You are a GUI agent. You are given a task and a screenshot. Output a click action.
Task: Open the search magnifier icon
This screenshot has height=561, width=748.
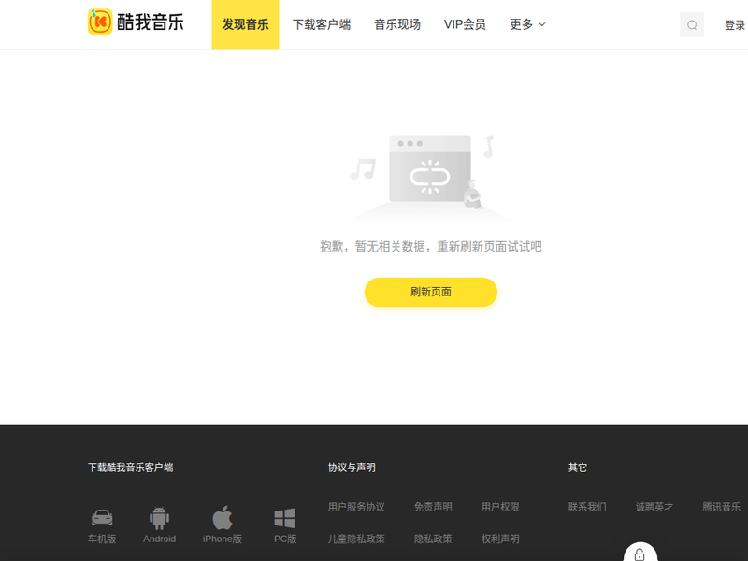click(692, 25)
